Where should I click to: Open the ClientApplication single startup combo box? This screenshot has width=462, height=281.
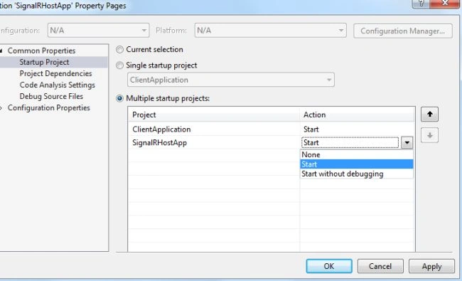(x=231, y=80)
